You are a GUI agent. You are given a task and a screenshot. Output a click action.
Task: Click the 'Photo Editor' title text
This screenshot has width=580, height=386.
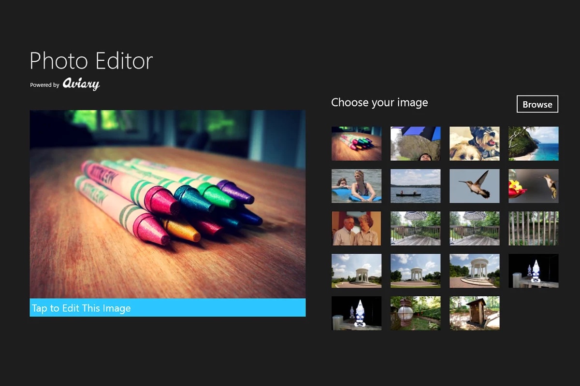point(91,61)
